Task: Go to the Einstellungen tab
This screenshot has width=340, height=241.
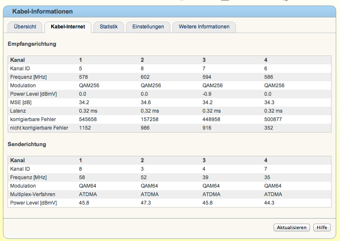Action: (148, 27)
